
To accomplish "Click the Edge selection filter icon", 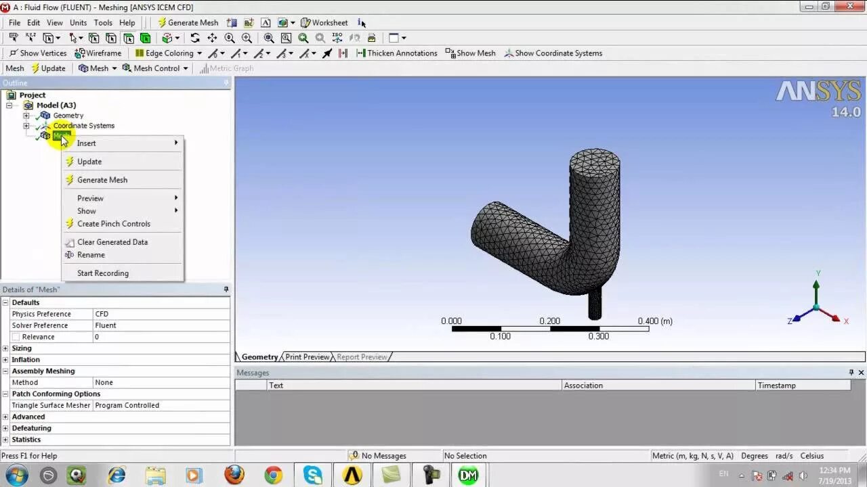I will pos(111,38).
